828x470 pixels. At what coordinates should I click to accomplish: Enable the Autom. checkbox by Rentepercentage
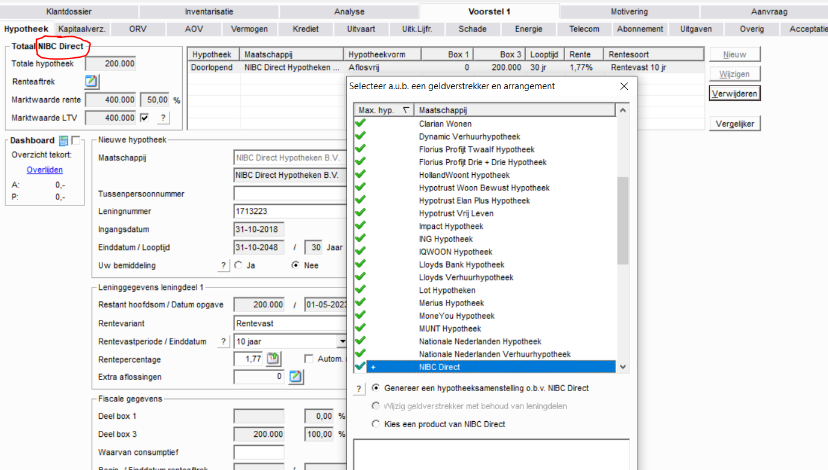[309, 359]
